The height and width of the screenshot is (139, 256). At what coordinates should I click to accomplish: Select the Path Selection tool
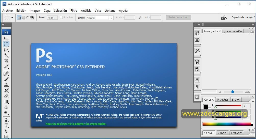6,131
